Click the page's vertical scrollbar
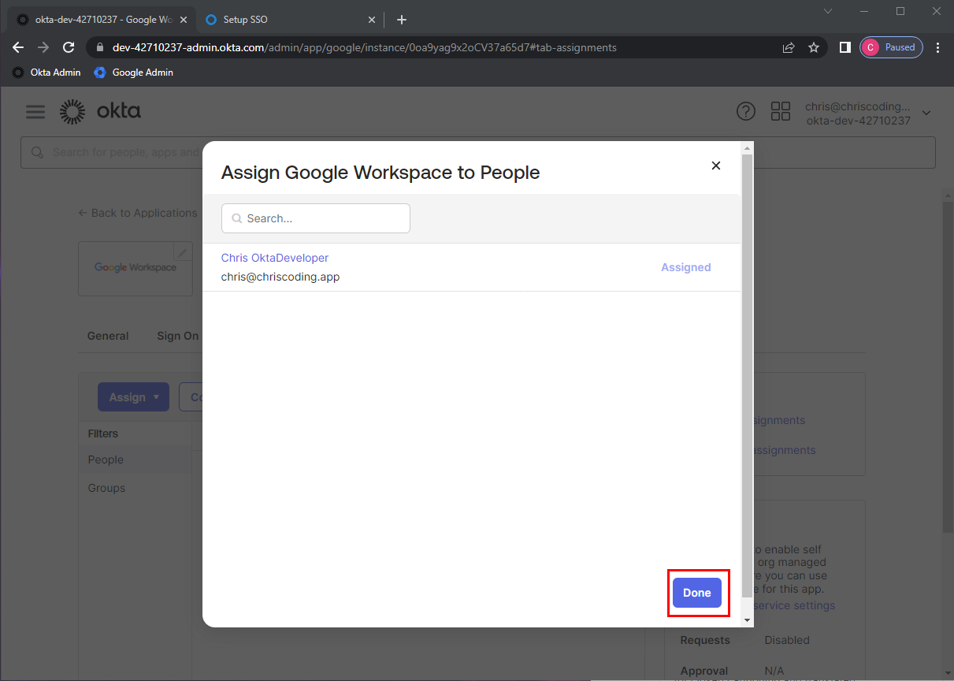The width and height of the screenshot is (954, 681). (x=948, y=367)
